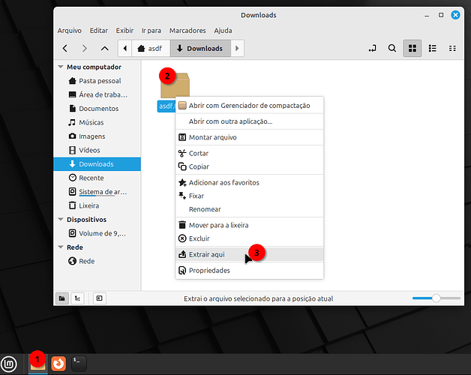
Task: Open Área de trabalho in the sidebar
Action: point(97,94)
